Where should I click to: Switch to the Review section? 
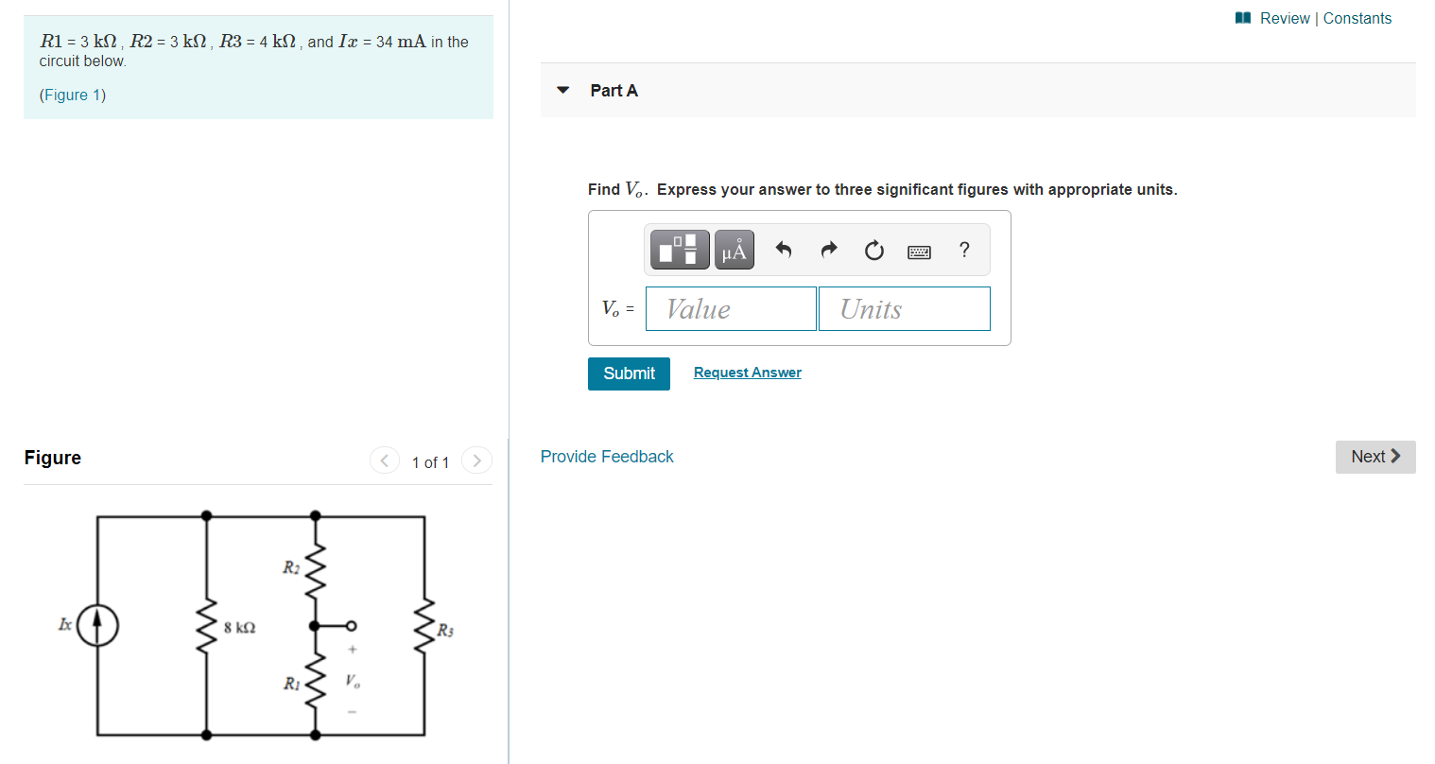(1285, 18)
